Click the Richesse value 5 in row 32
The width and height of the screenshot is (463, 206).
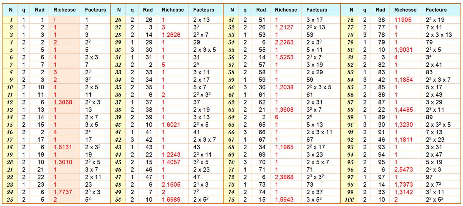pyautogui.click(x=163, y=65)
